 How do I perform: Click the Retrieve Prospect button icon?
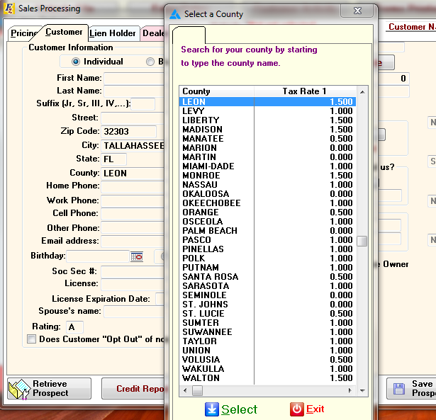pyautogui.click(x=18, y=388)
